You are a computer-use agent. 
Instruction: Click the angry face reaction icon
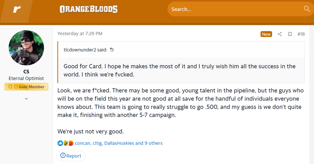coord(71,143)
